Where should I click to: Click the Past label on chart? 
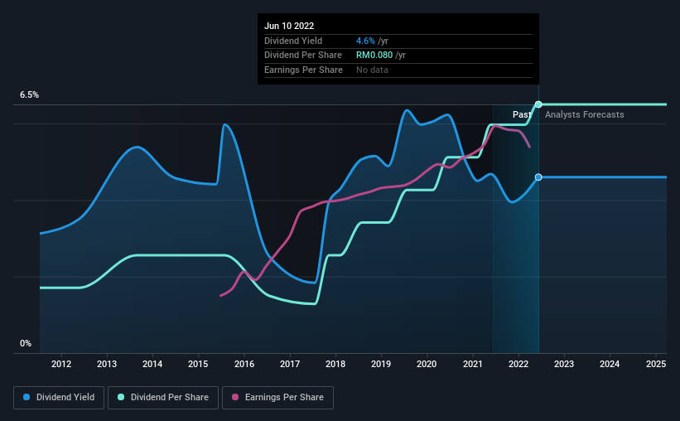(x=522, y=114)
